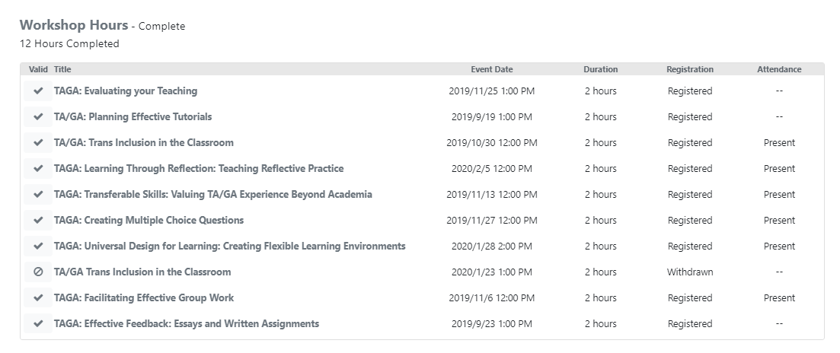Open TA/GA: Planning Effective Tutorials link

(133, 117)
